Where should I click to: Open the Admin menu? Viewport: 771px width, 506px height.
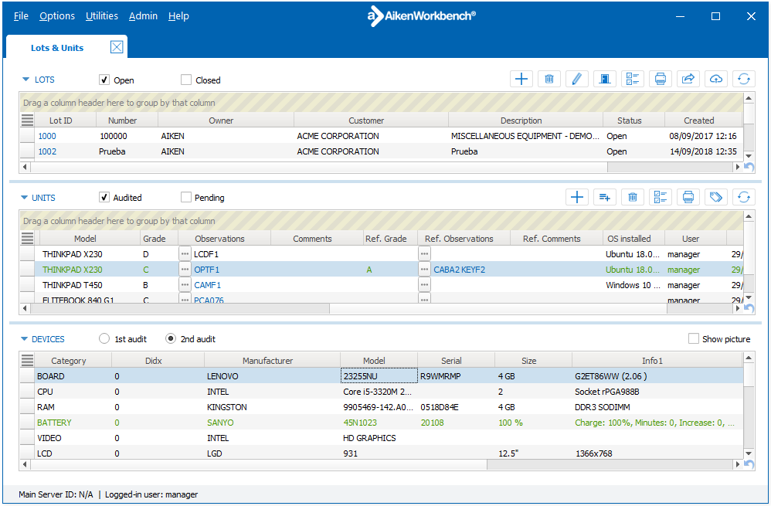pyautogui.click(x=143, y=15)
